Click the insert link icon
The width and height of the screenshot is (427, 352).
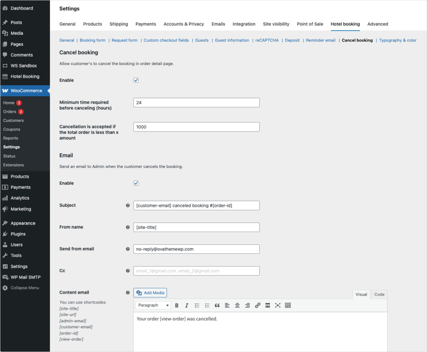[x=257, y=306]
